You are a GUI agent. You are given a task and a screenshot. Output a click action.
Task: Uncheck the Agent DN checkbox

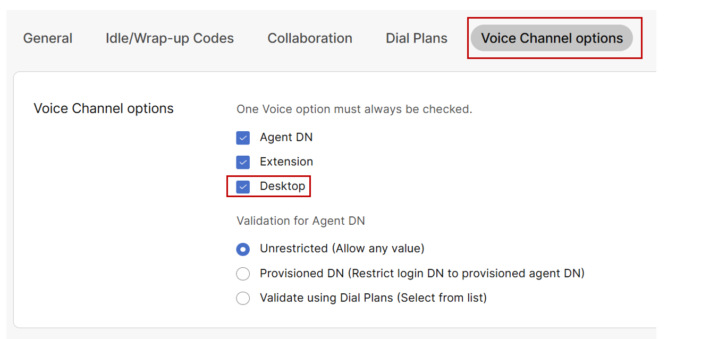243,138
